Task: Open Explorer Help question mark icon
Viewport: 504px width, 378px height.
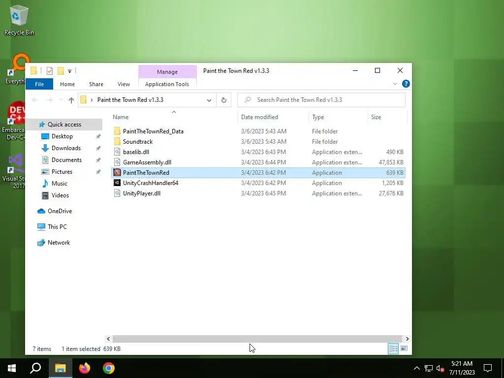Action: coord(406,84)
